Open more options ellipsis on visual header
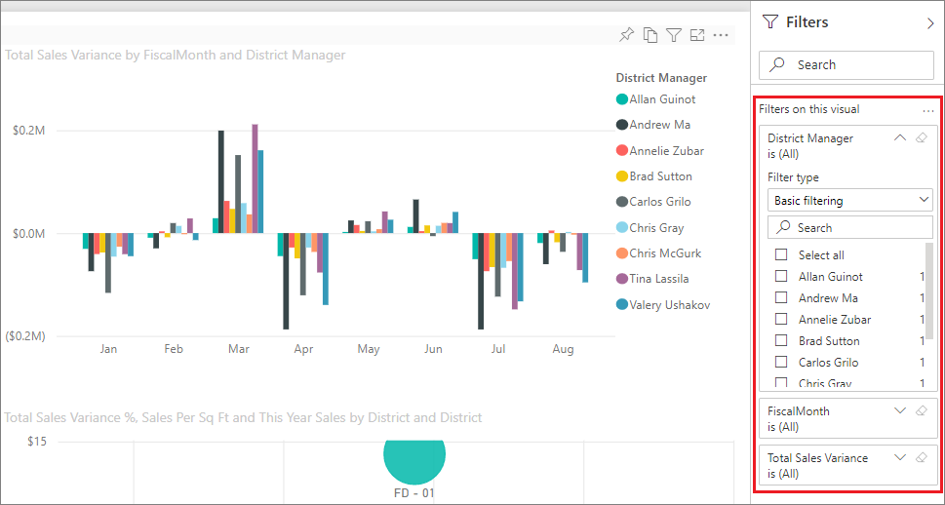The image size is (945, 505). pyautogui.click(x=722, y=35)
